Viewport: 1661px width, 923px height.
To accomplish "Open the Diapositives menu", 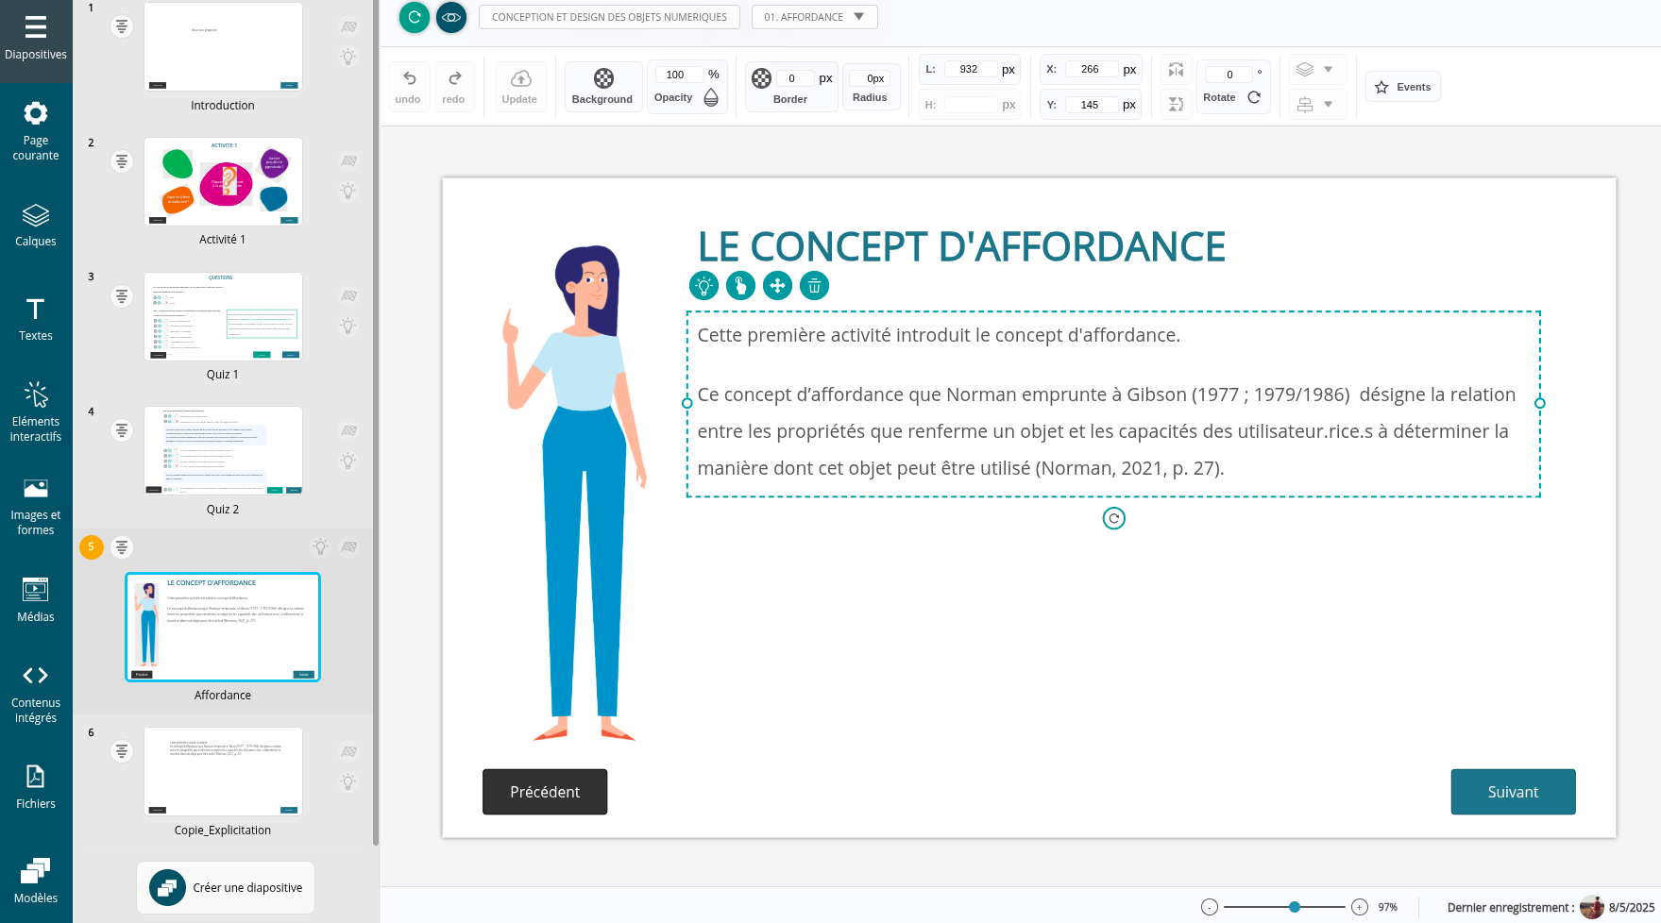I will [36, 38].
